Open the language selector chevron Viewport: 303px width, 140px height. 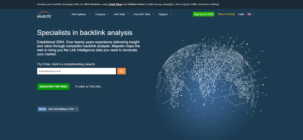tap(253, 14)
